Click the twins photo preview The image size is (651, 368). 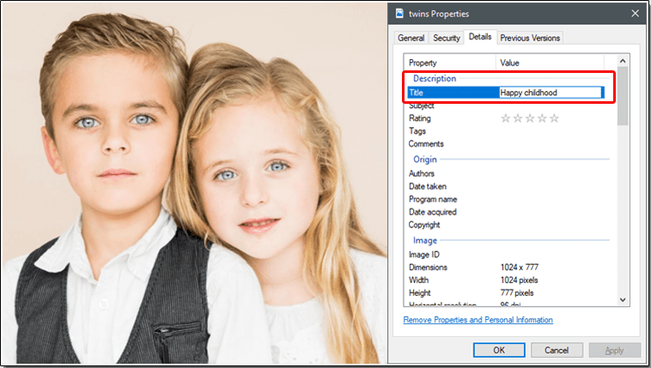(194, 184)
